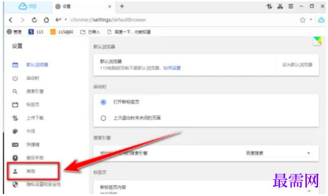The image size is (328, 196).
Task: Select 搜索引擎 in settings sidebar
Action: [x=35, y=92]
